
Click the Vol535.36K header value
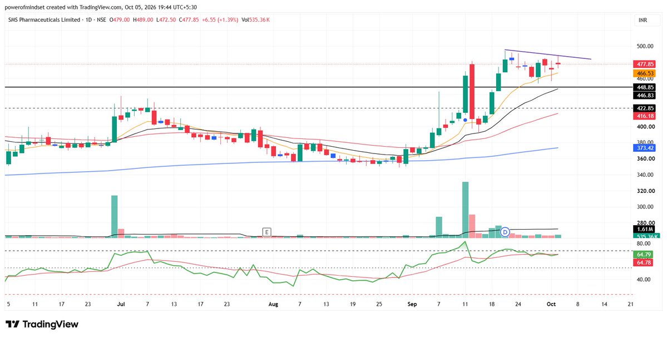(255, 19)
